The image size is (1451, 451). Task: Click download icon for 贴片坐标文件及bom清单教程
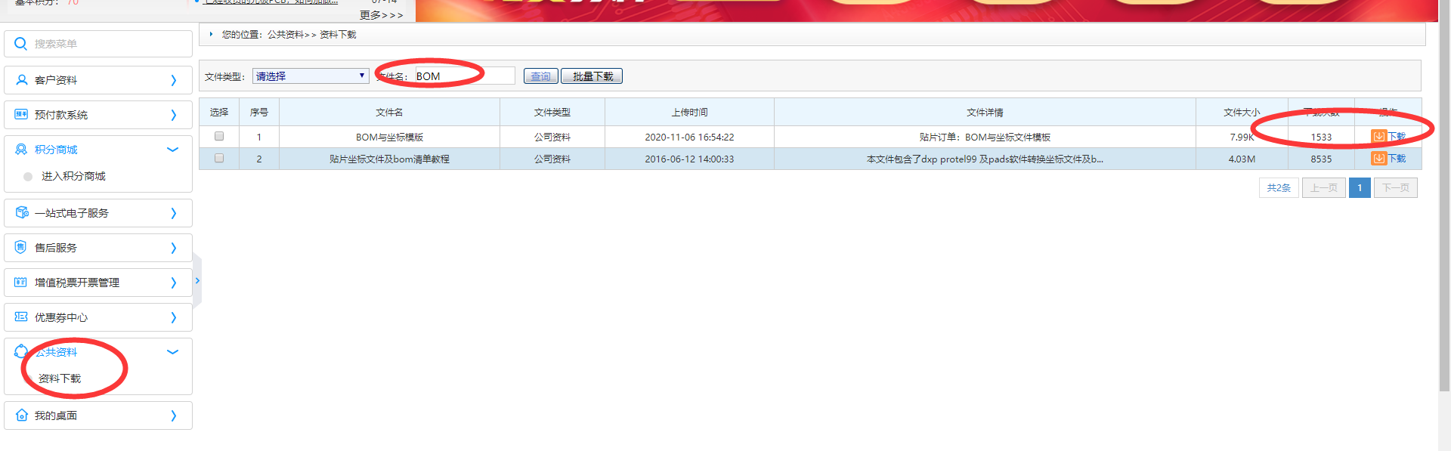click(1378, 159)
